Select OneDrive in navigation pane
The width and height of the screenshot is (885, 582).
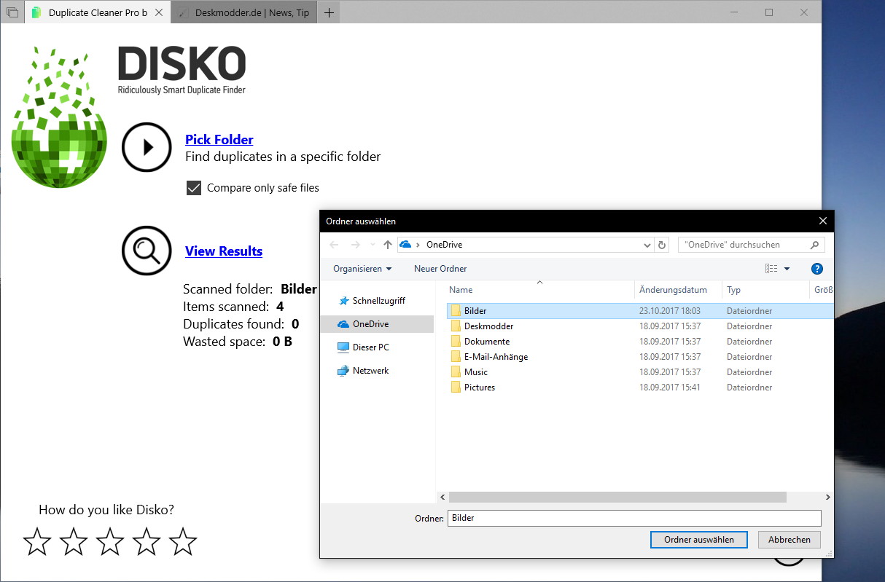click(378, 324)
